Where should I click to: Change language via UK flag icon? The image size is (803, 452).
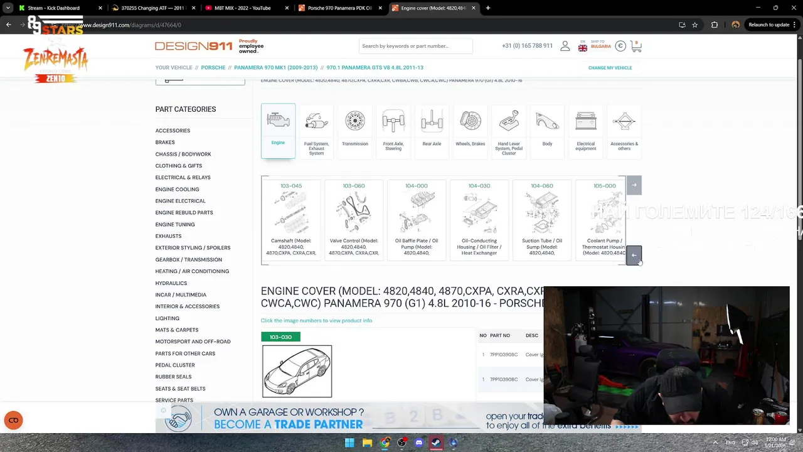pyautogui.click(x=583, y=47)
